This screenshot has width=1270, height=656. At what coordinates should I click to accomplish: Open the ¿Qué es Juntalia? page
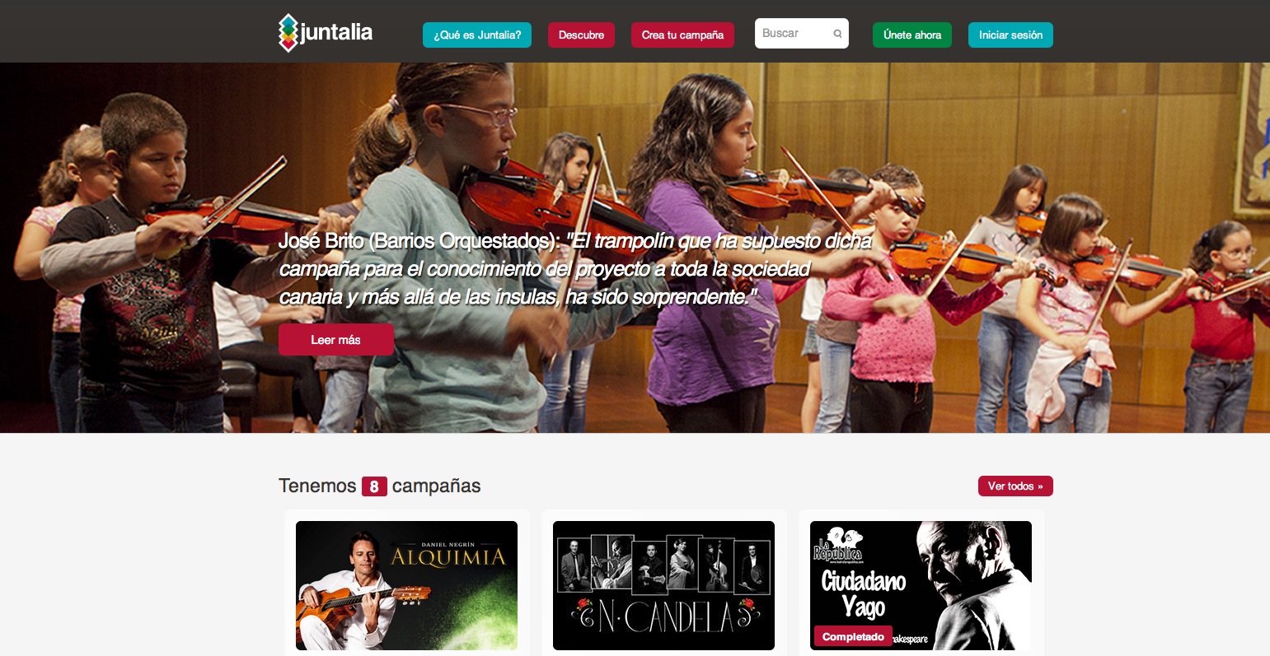pos(477,35)
